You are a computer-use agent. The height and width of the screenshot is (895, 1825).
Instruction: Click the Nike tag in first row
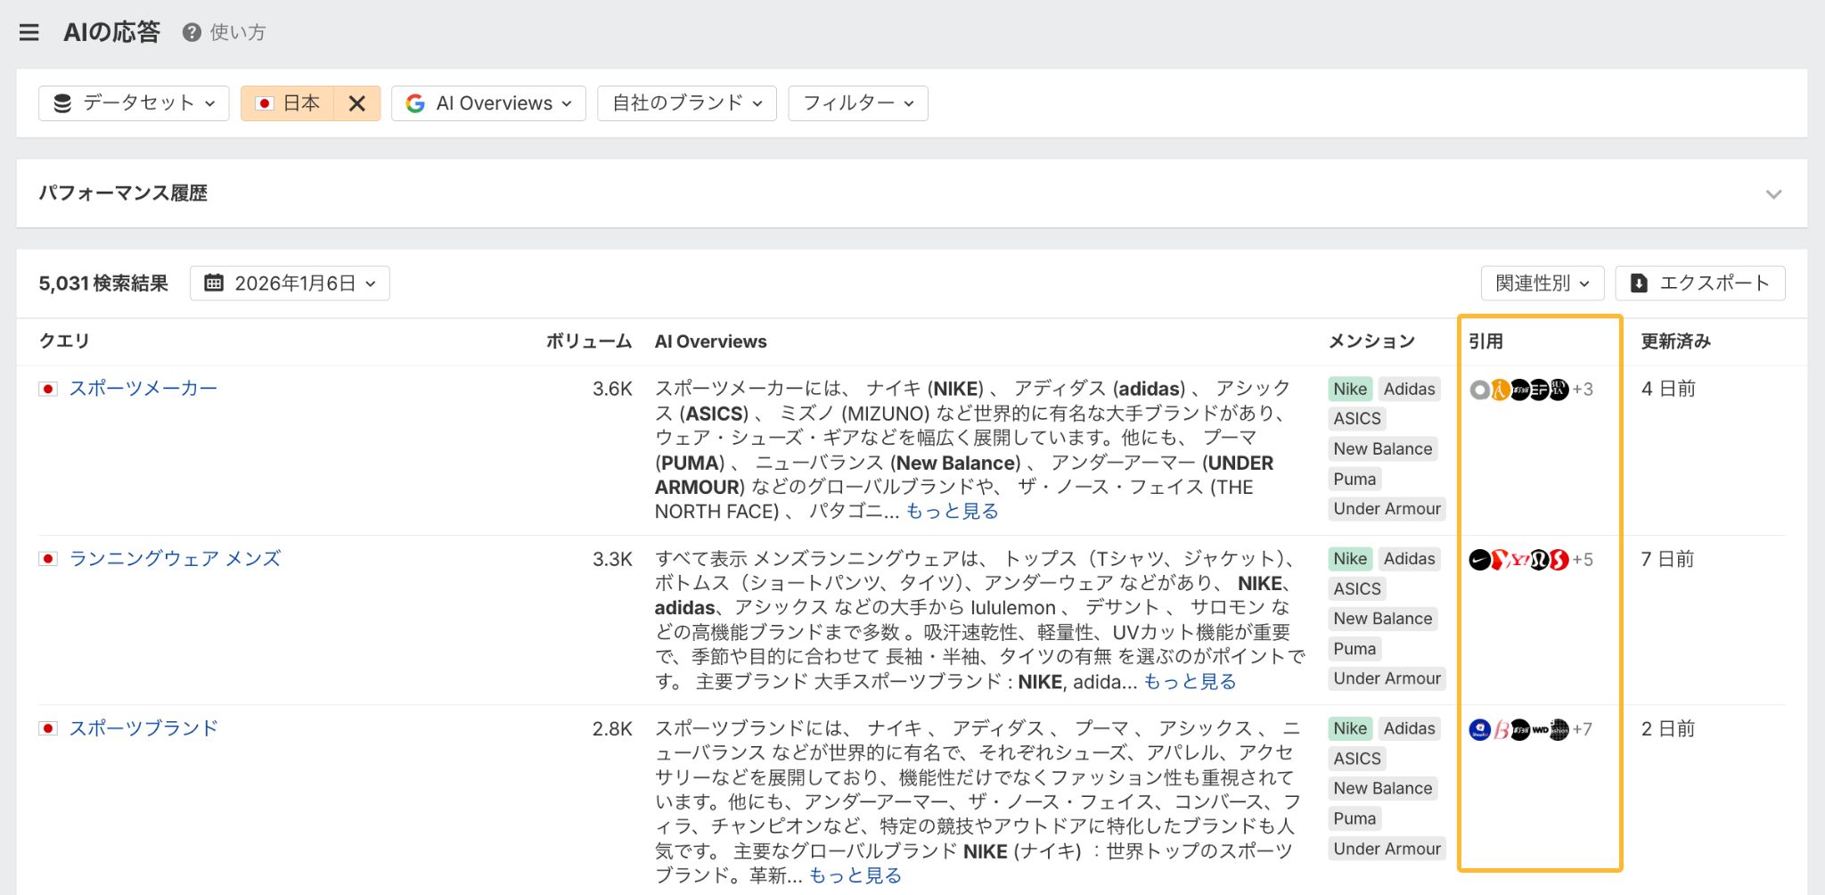point(1349,389)
